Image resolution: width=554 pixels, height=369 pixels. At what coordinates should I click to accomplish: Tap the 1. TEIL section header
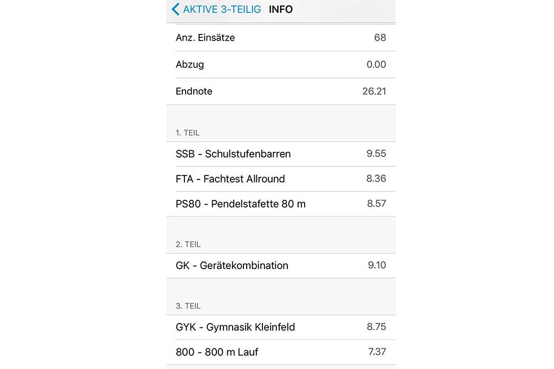188,133
